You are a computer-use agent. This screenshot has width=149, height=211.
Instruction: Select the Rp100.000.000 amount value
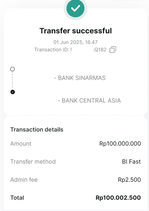[120, 144]
